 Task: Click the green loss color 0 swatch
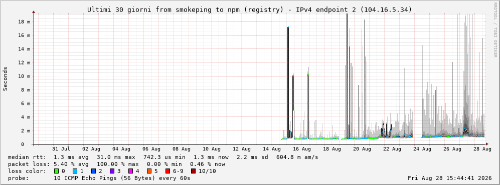57,171
